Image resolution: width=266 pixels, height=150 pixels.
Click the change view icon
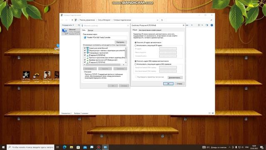click(x=199, y=25)
